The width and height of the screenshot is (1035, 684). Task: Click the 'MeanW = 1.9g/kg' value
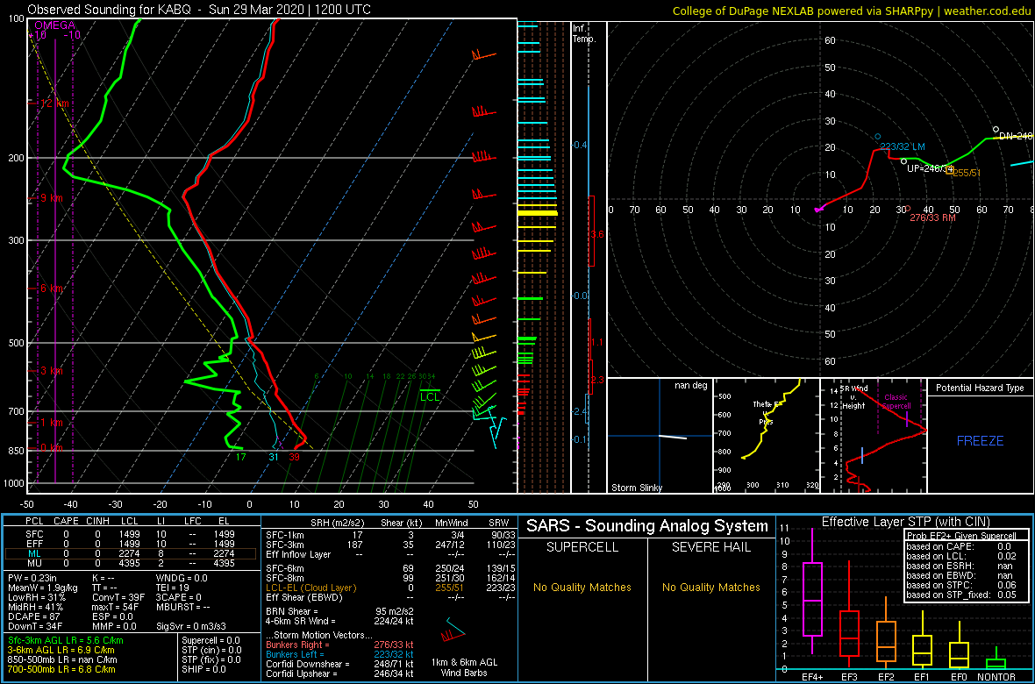click(43, 588)
